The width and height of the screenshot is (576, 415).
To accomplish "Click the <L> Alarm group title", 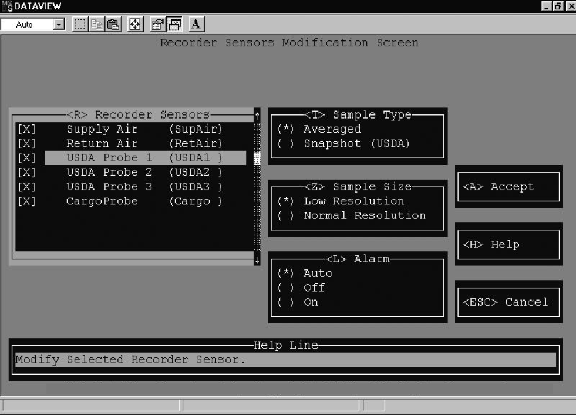I will (358, 259).
